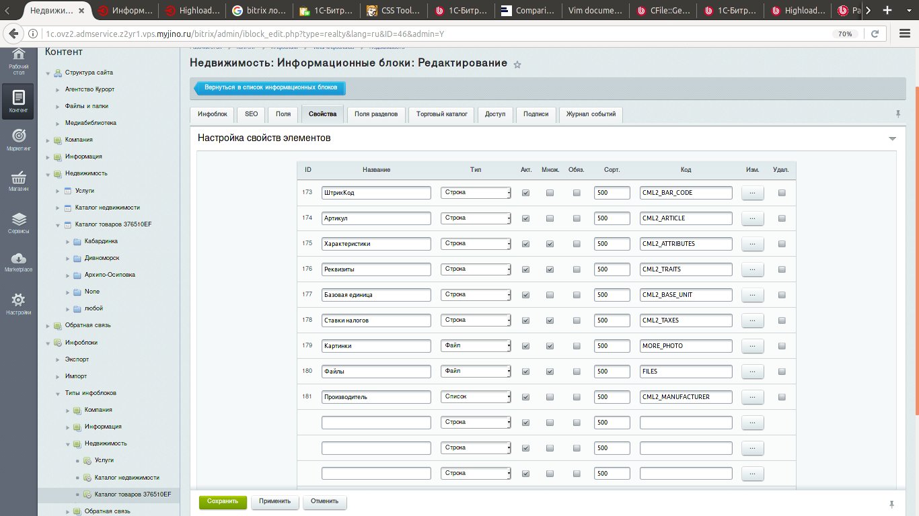The height and width of the screenshot is (516, 919).
Task: Collapse Типы инфоблоков tree node
Action: [x=58, y=393]
